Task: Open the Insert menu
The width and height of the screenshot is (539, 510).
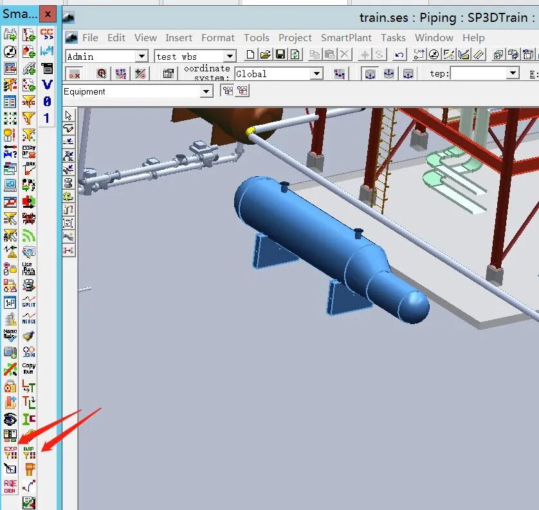Action: (179, 37)
